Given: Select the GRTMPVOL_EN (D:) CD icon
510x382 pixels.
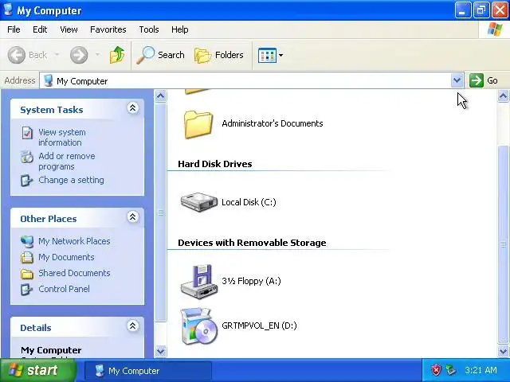Looking at the screenshot, I should tap(199, 326).
